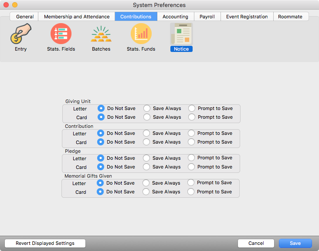Select the Stats. Fields icon

coord(61,35)
